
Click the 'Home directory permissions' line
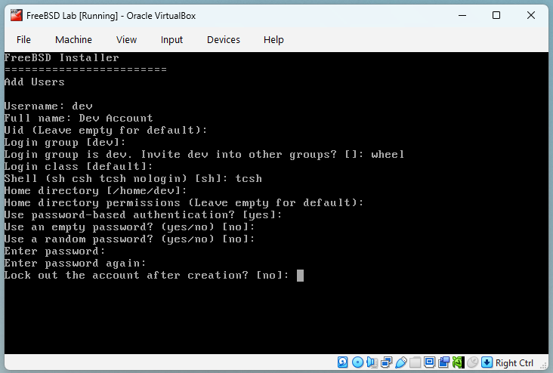pos(184,202)
